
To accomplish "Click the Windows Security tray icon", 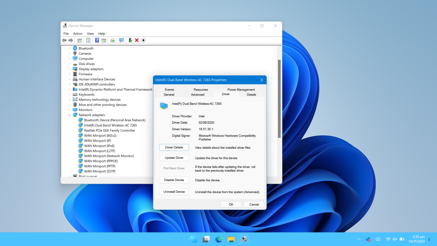I will click(x=368, y=239).
